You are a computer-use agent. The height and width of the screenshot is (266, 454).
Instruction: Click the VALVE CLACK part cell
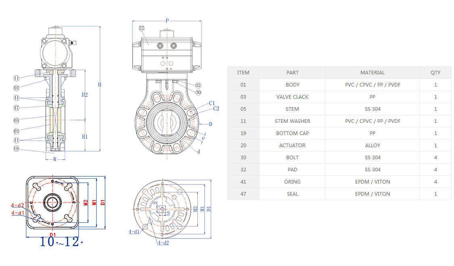coord(292,97)
